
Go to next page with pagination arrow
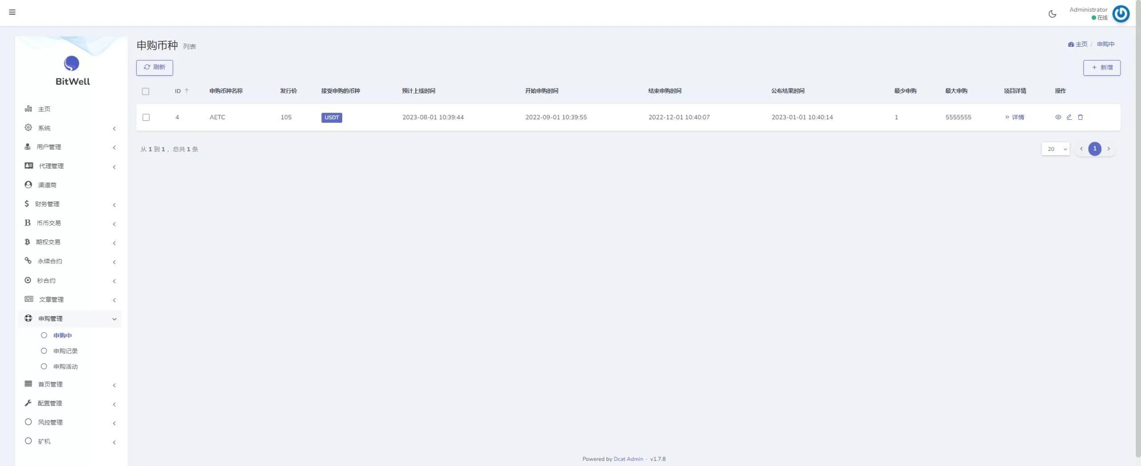point(1109,149)
